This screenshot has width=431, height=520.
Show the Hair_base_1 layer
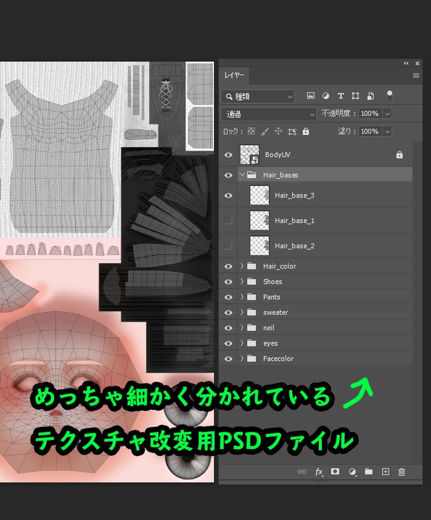point(228,220)
